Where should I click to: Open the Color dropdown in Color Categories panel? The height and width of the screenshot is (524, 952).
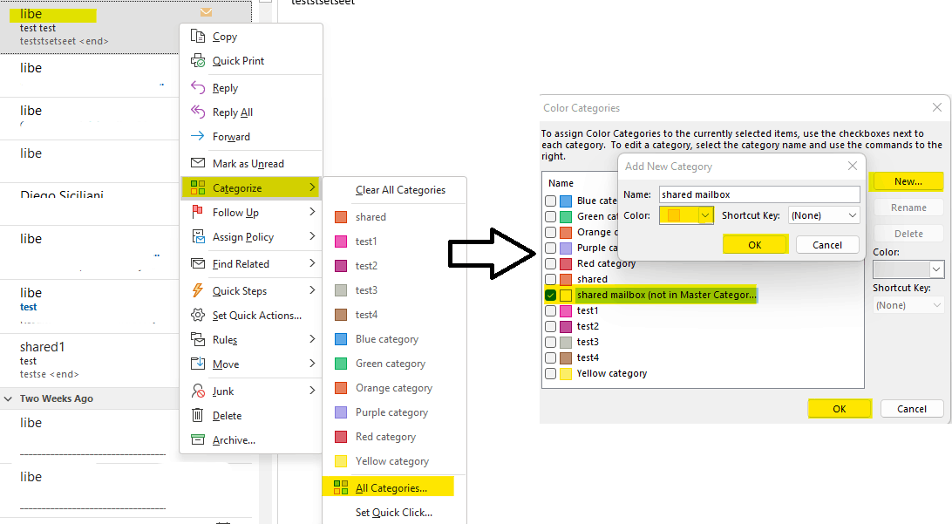coord(937,269)
